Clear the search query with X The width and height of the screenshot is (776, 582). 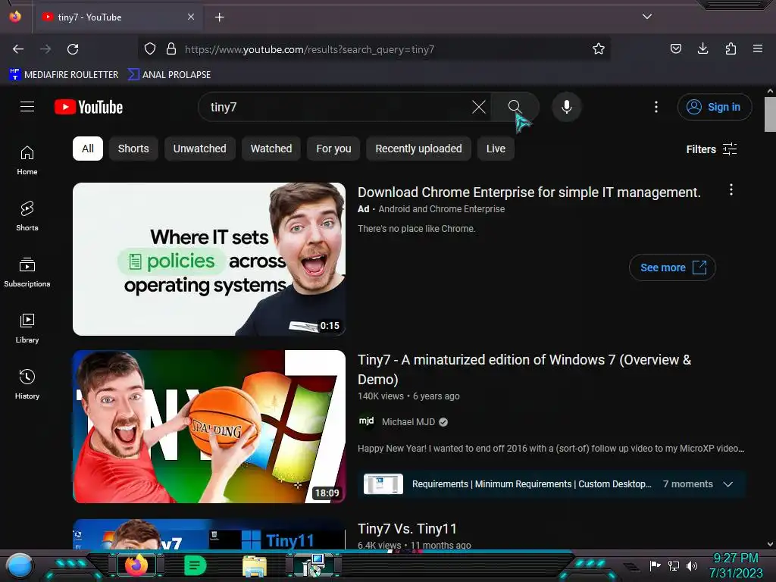tap(479, 107)
